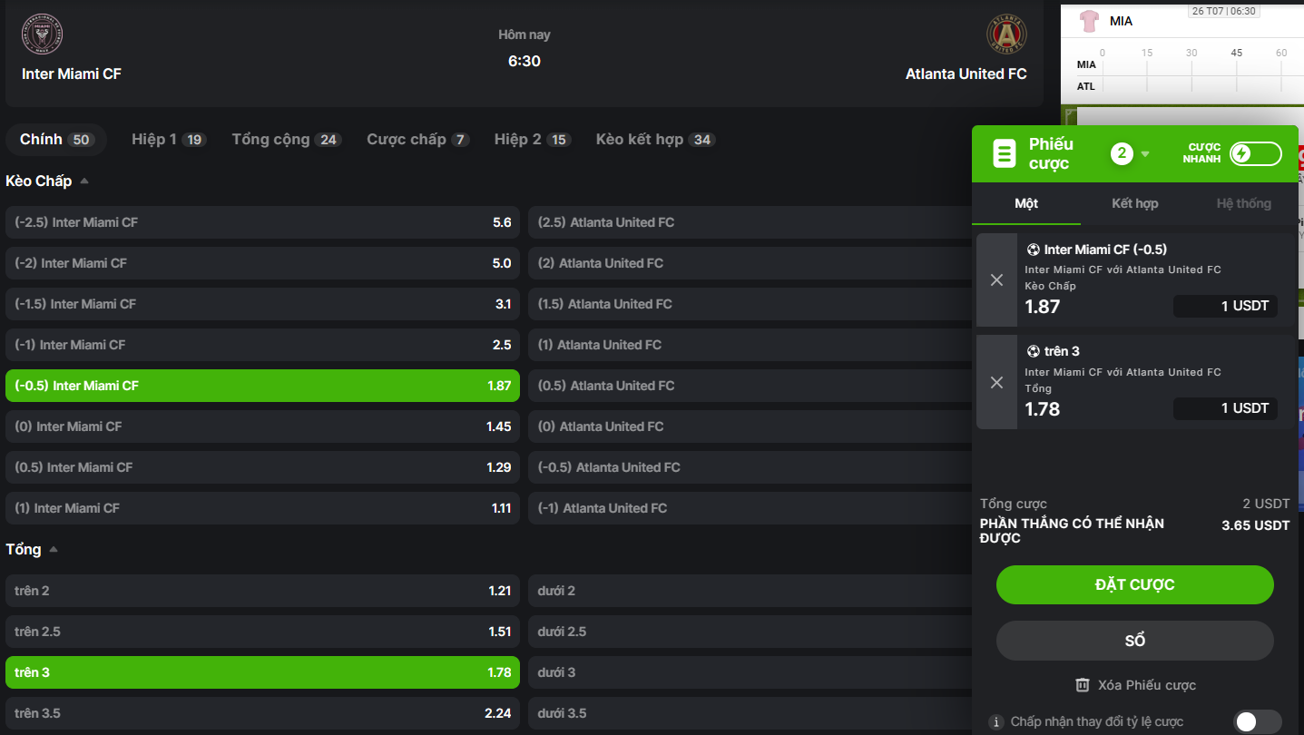Deselect the (-0.5) Inter Miami CF odds

(x=262, y=386)
